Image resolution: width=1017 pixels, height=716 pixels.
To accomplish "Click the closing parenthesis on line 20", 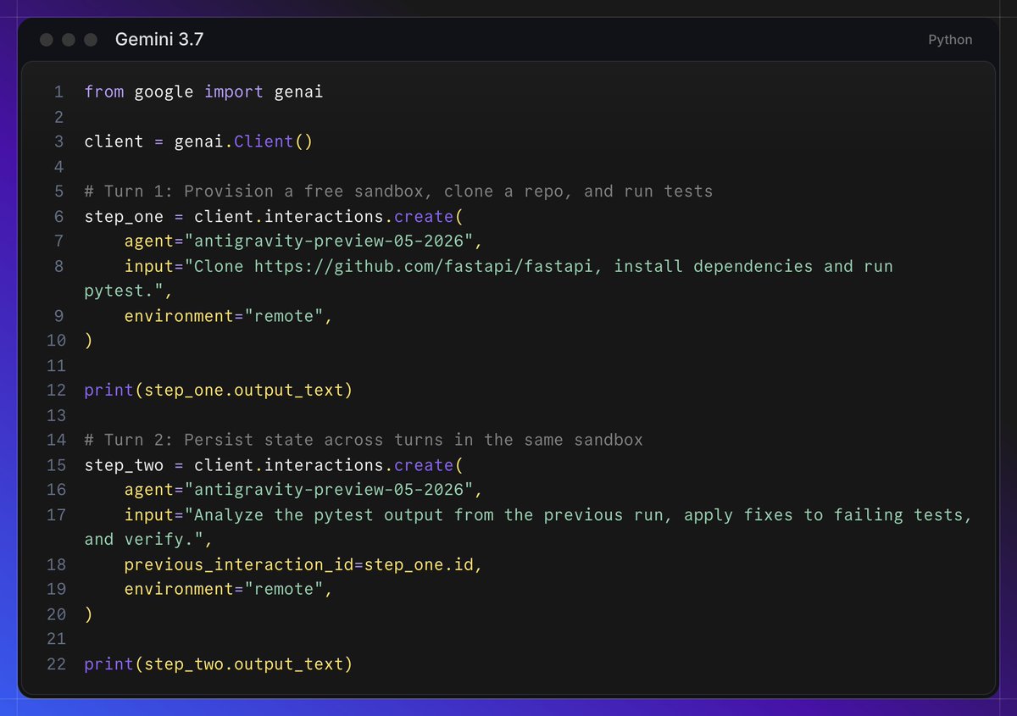I will click(88, 614).
